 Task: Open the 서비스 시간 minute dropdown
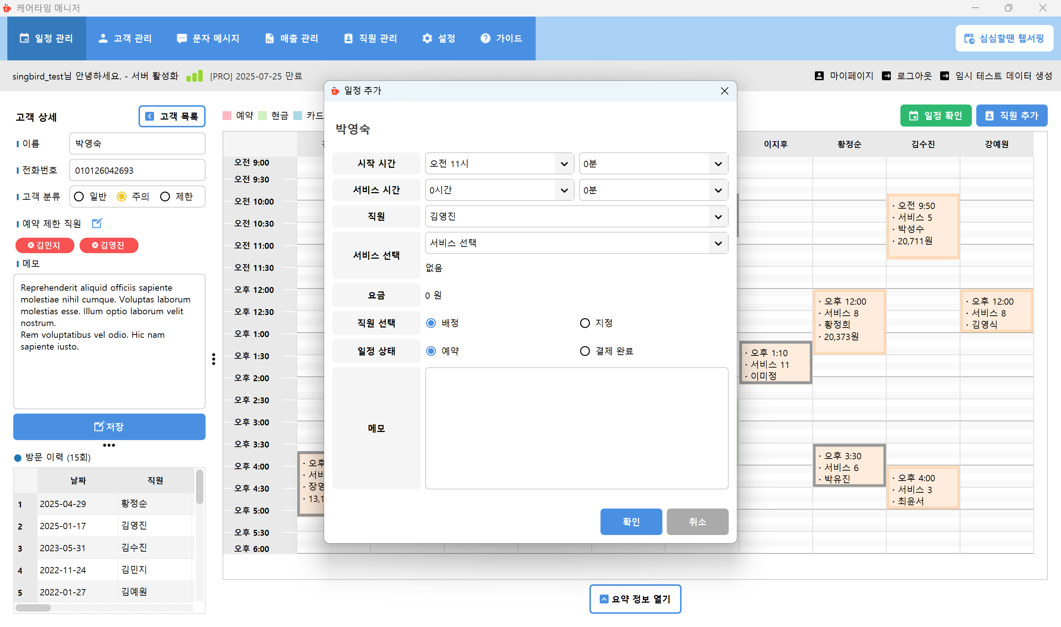[x=653, y=190]
